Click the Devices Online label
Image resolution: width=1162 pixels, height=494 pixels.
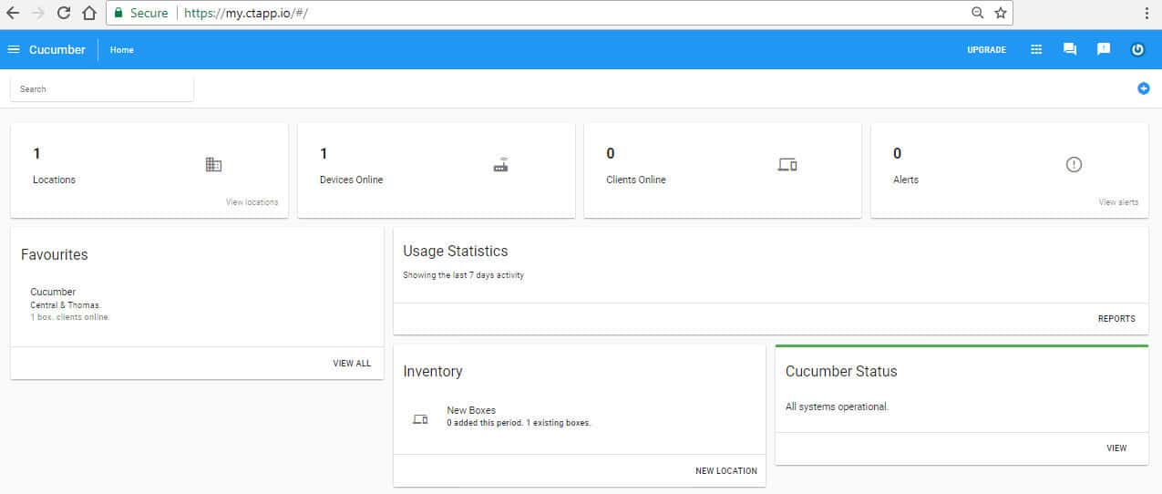351,180
